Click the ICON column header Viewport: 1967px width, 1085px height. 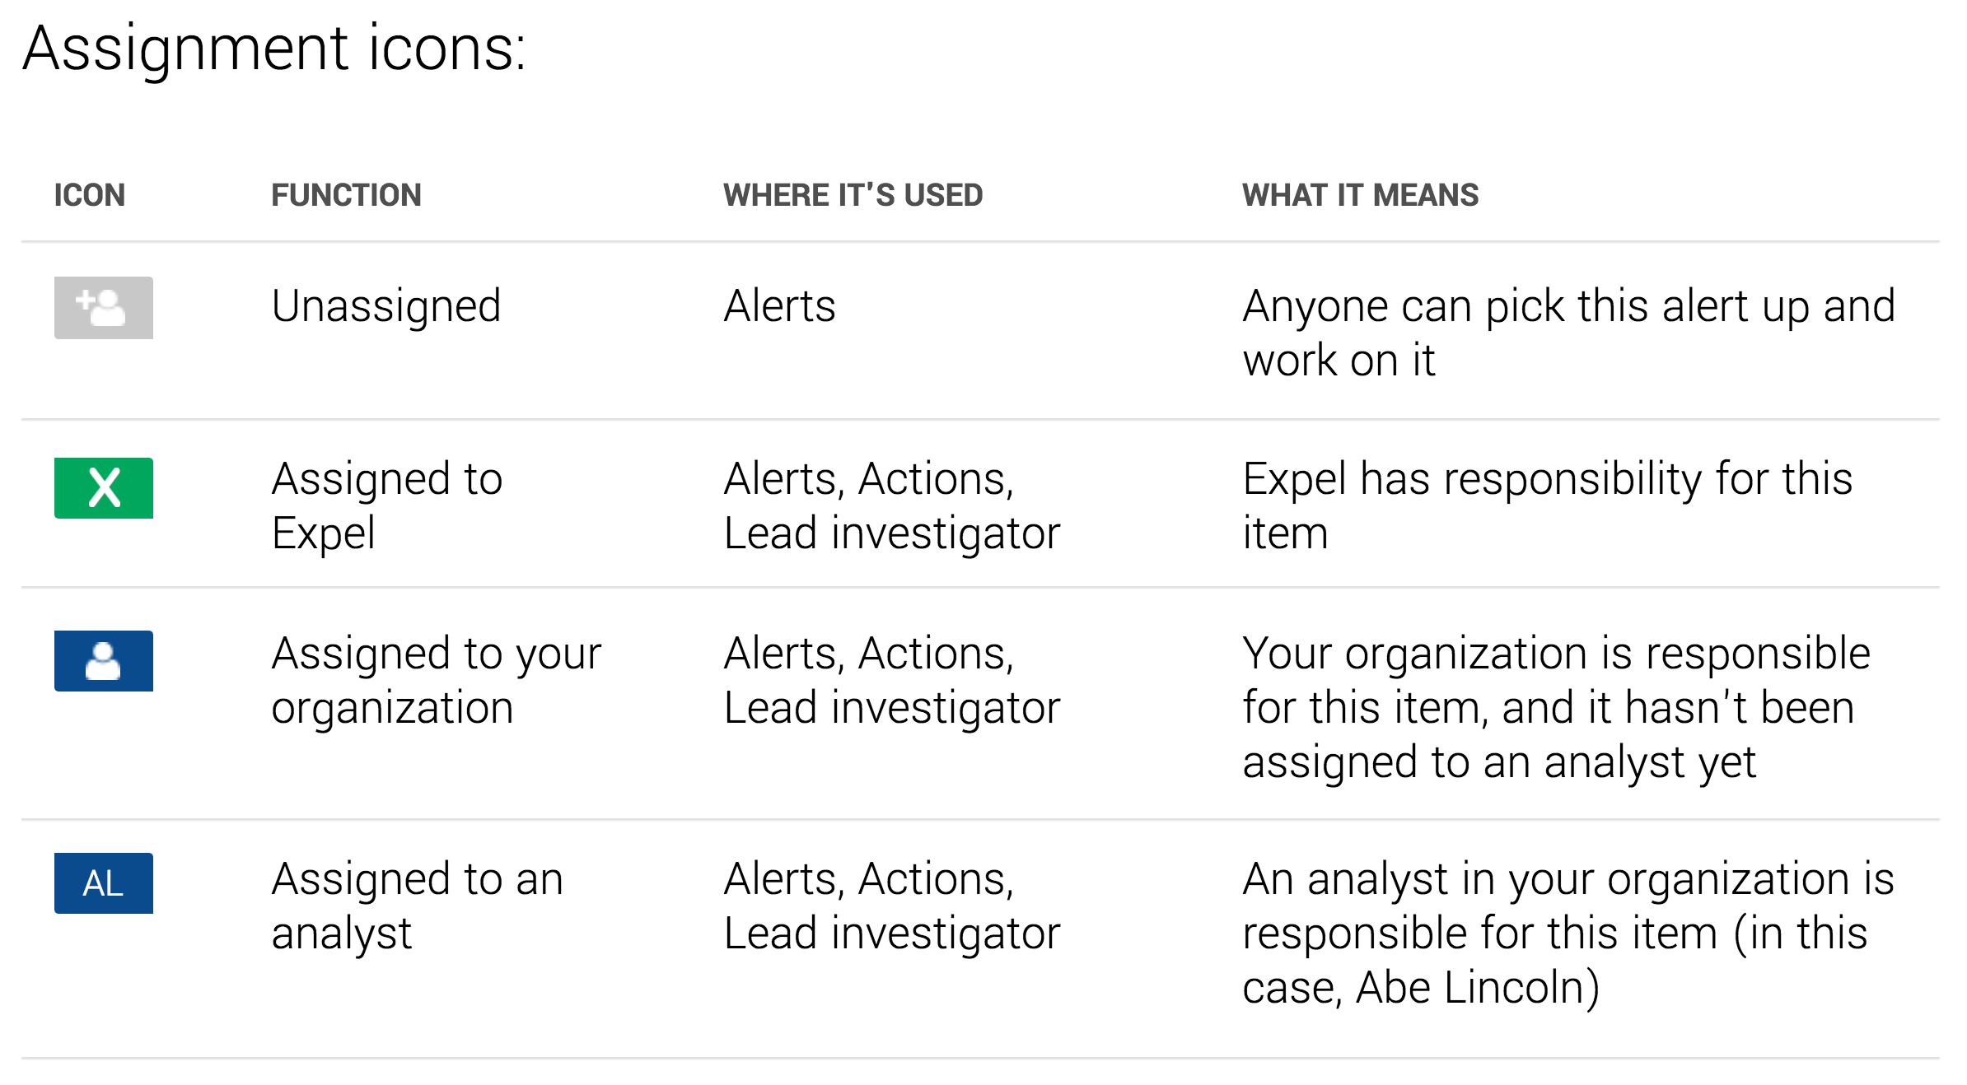90,195
